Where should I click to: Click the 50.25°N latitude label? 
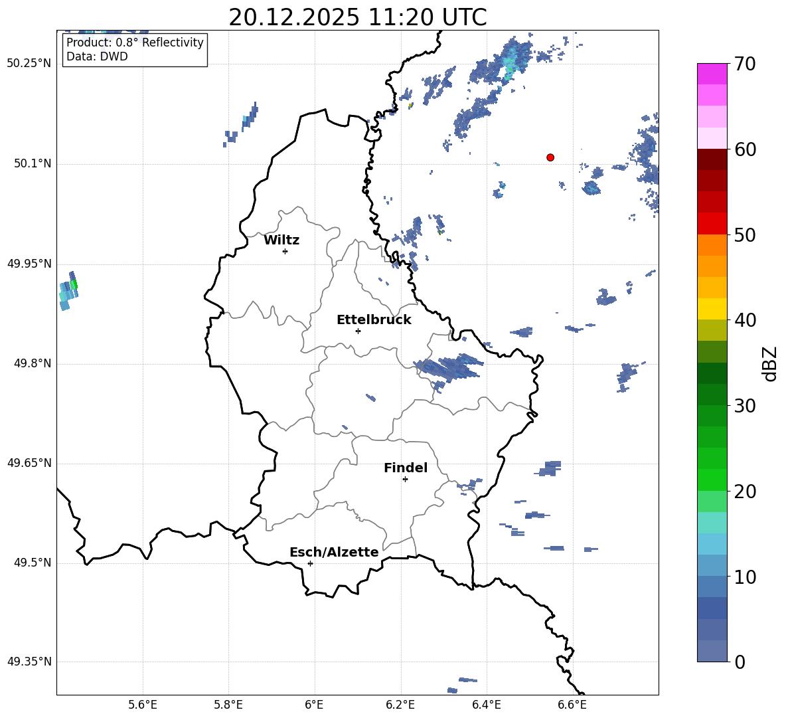click(x=29, y=64)
